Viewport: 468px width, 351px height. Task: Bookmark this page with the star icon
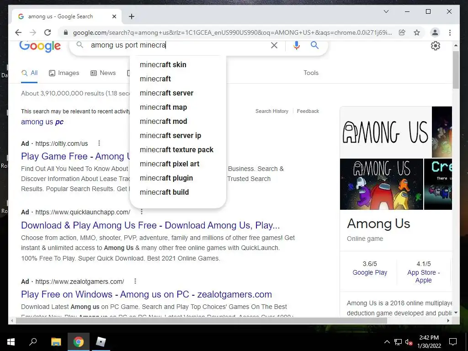pyautogui.click(x=417, y=32)
